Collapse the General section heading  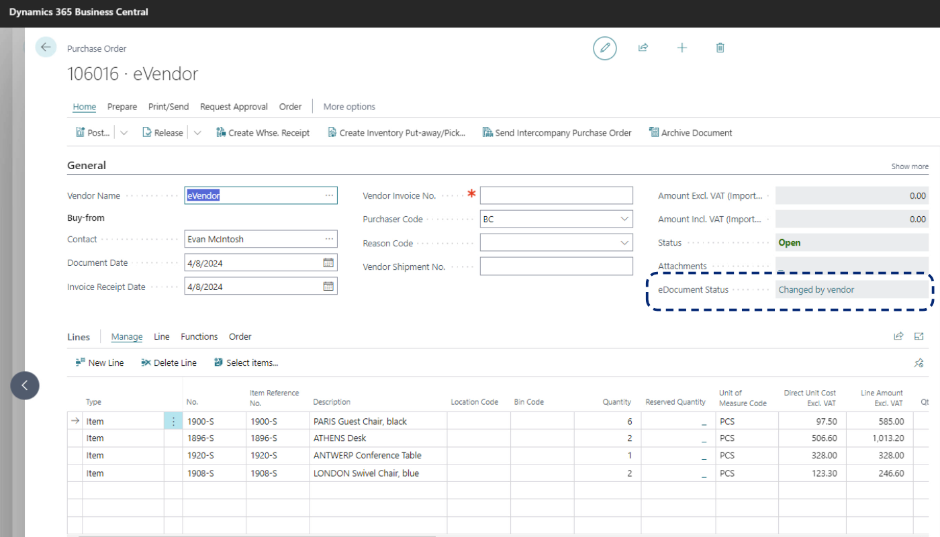pos(87,165)
